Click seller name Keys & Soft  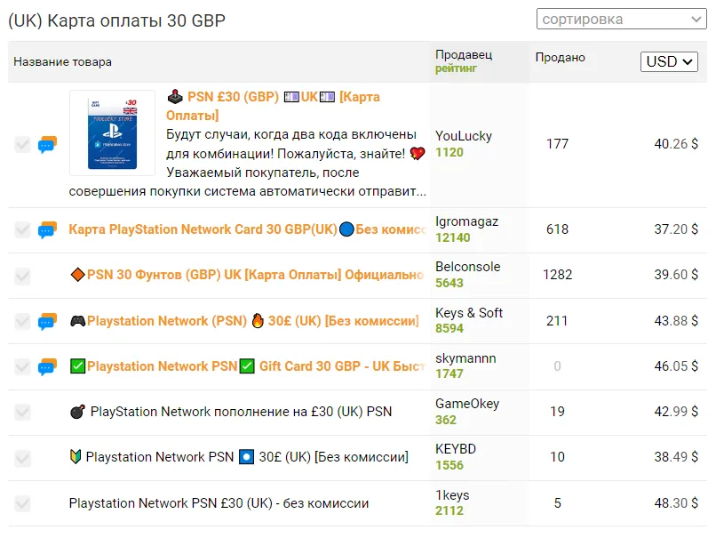coord(469,313)
